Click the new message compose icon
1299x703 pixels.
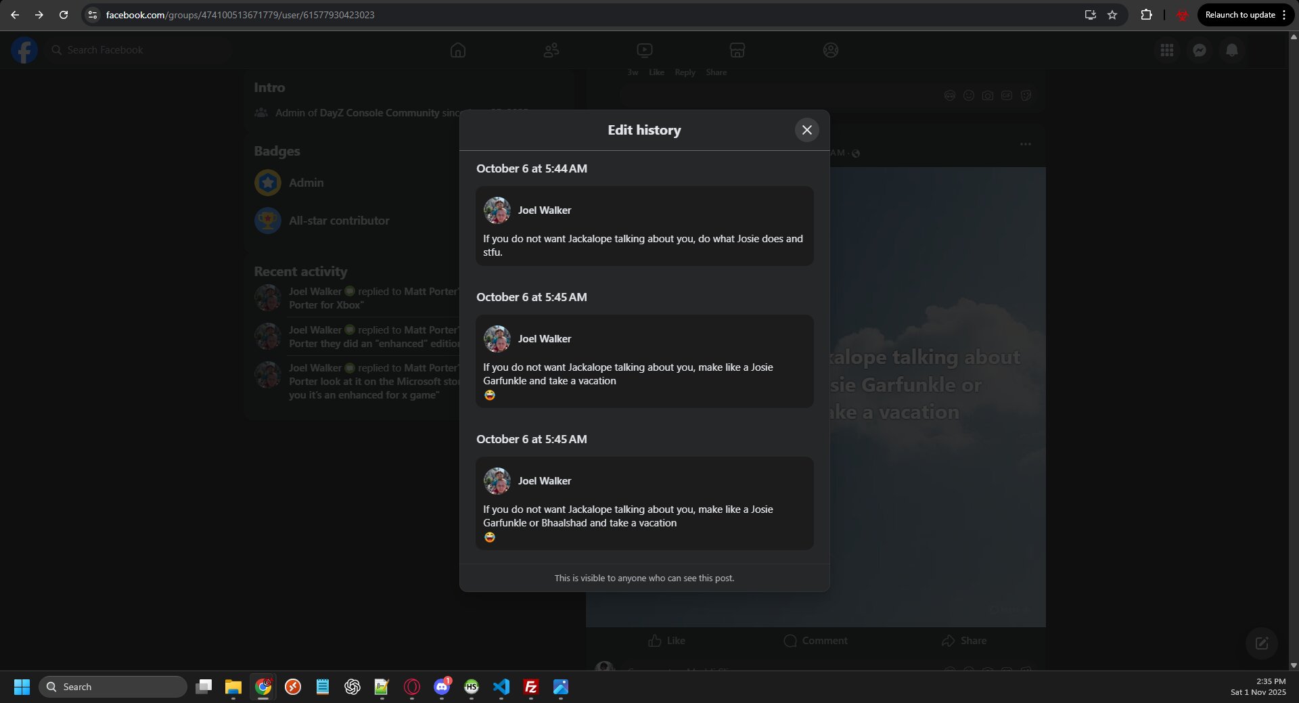(x=1262, y=643)
